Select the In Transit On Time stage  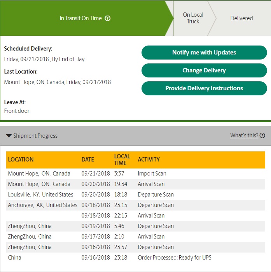pyautogui.click(x=85, y=18)
